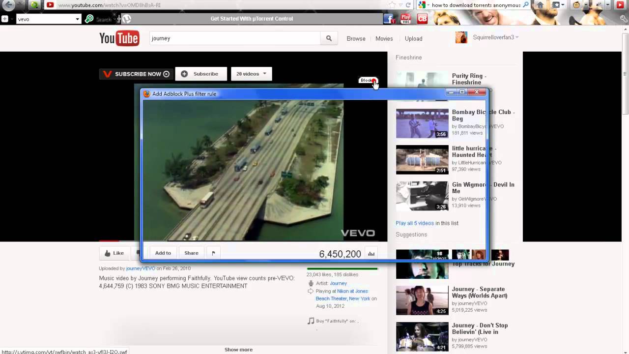Click the Fineshrine playlist heading
This screenshot has width=629, height=354.
click(x=409, y=58)
